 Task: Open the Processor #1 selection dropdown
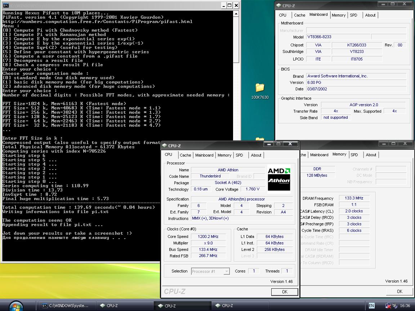[227, 271]
